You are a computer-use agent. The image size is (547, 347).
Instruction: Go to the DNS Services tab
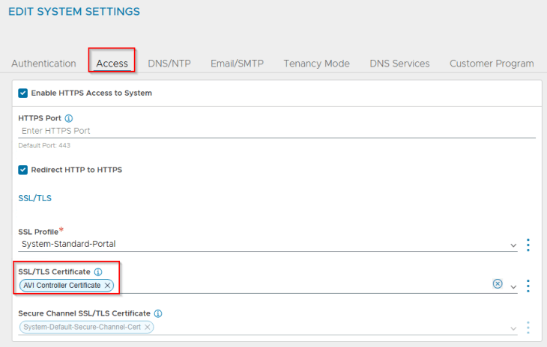(x=399, y=64)
